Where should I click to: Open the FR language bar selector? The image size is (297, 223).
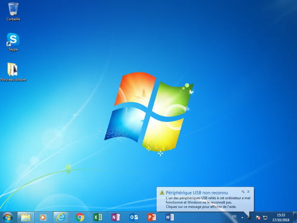click(234, 216)
